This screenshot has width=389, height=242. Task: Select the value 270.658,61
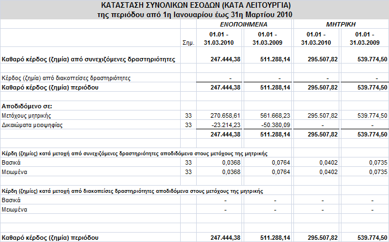225,116
